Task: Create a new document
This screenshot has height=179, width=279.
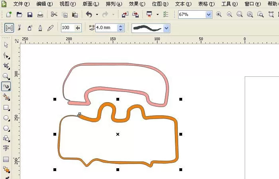Action: click(x=8, y=14)
